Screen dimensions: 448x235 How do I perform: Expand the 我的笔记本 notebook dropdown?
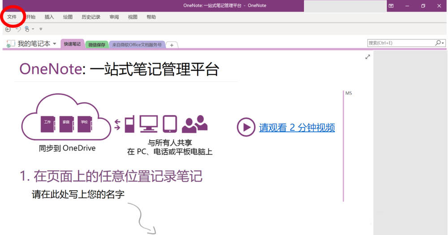[55, 44]
